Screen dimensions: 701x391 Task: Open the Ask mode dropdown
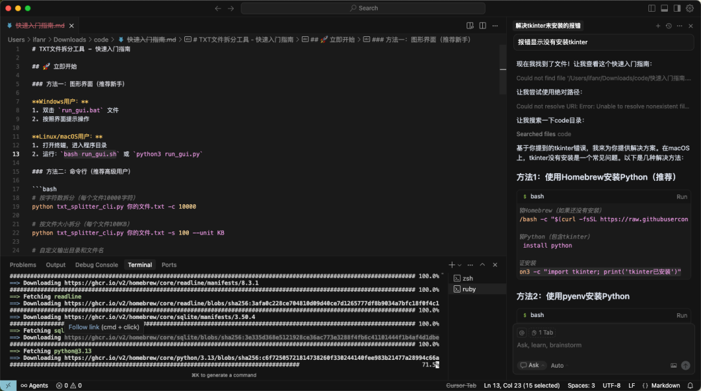pyautogui.click(x=532, y=365)
